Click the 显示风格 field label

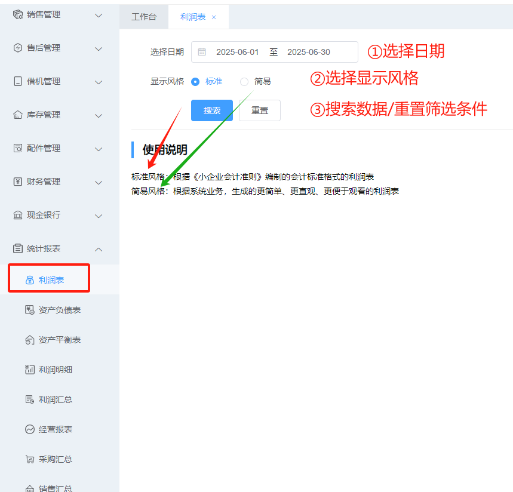tap(167, 81)
